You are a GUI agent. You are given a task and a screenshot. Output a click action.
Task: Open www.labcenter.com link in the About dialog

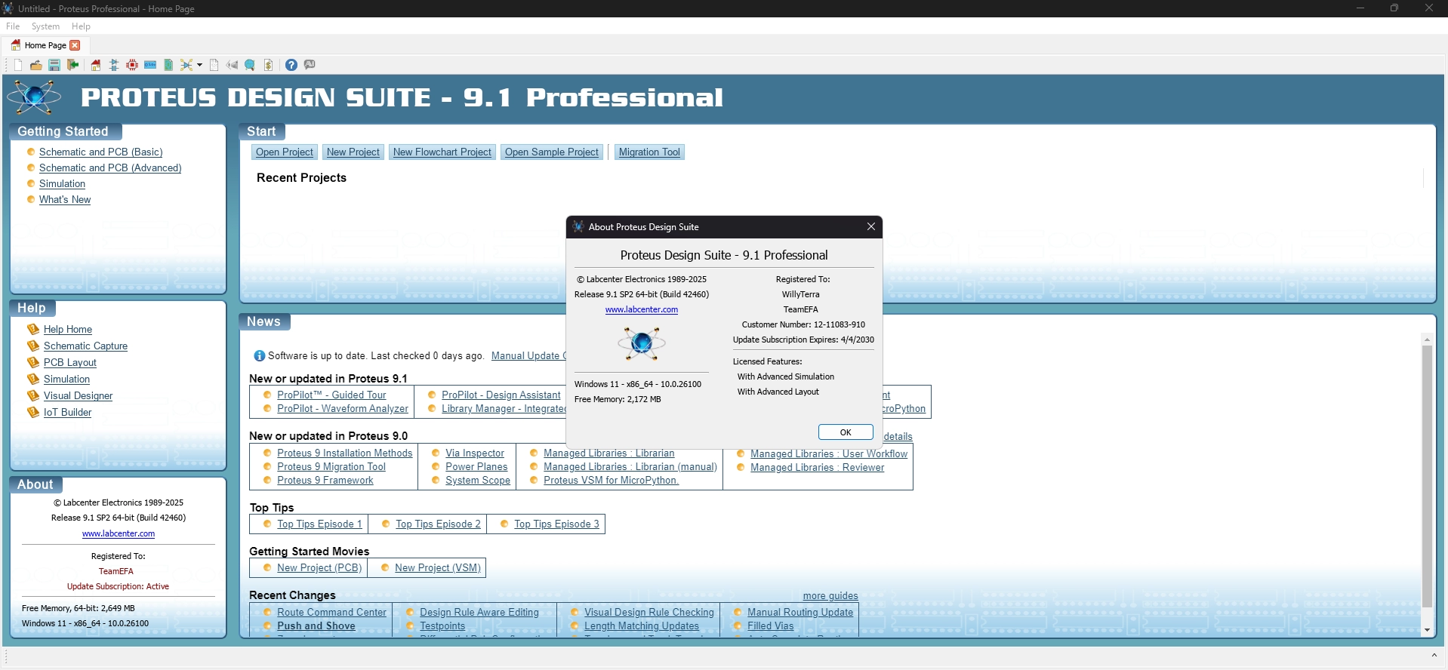[642, 309]
